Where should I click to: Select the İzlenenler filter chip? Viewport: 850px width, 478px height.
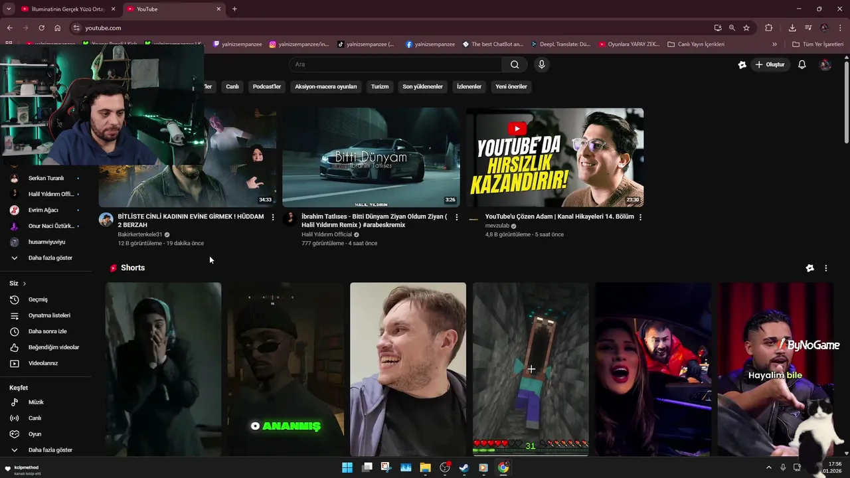pyautogui.click(x=469, y=86)
